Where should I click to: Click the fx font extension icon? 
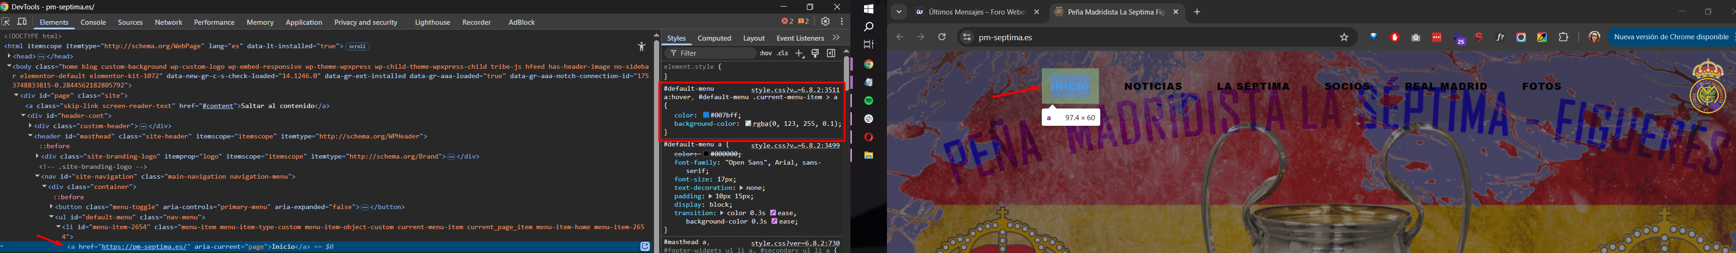[1500, 38]
